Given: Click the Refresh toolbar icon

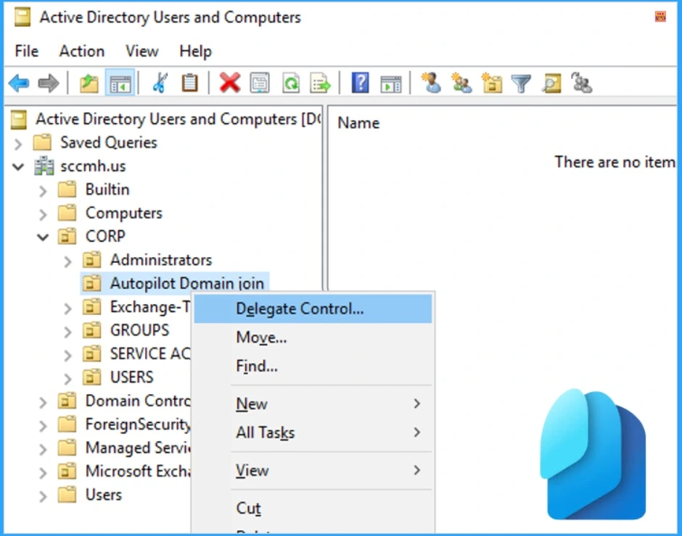Looking at the screenshot, I should click(x=290, y=83).
